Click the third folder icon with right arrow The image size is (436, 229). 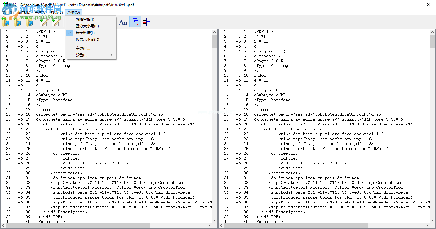[x=29, y=22]
